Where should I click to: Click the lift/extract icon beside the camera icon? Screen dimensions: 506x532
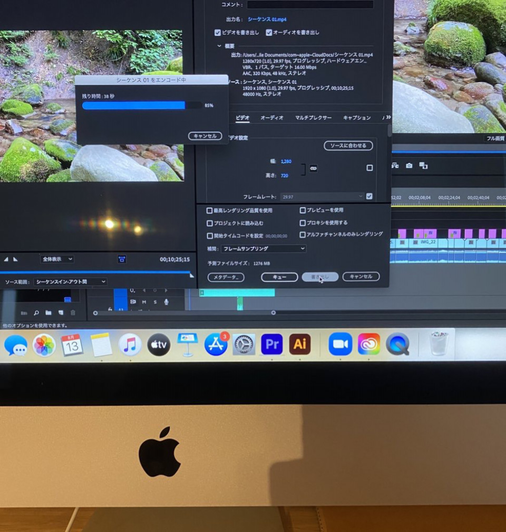(x=395, y=165)
